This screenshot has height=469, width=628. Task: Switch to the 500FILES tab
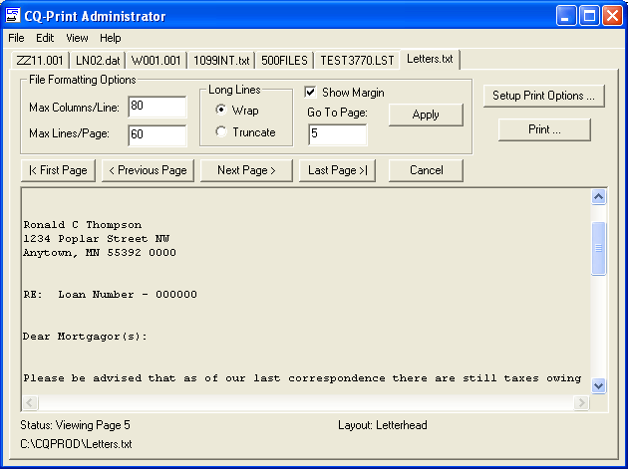coord(284,61)
